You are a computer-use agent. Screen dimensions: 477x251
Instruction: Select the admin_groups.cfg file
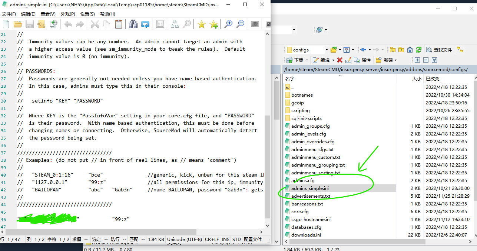[x=310, y=126]
